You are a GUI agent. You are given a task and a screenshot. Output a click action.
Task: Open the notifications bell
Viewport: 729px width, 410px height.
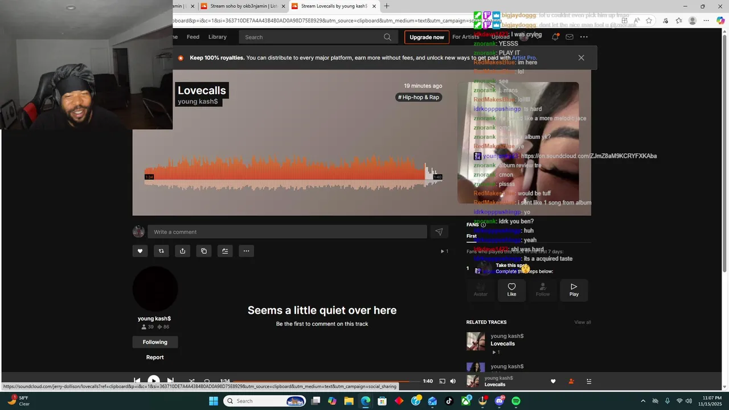coord(555,37)
